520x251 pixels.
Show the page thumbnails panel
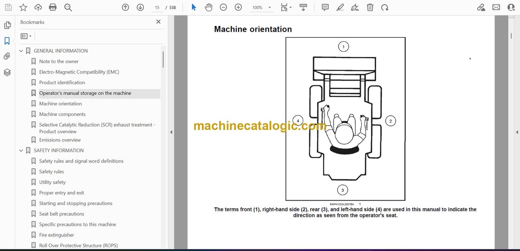[7, 25]
